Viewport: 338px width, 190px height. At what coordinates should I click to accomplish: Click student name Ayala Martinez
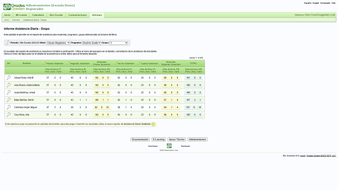[x=25, y=92]
